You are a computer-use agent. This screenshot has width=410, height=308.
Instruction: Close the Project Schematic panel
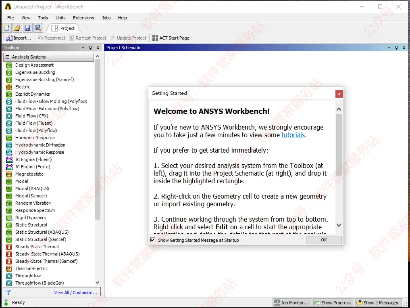404,48
